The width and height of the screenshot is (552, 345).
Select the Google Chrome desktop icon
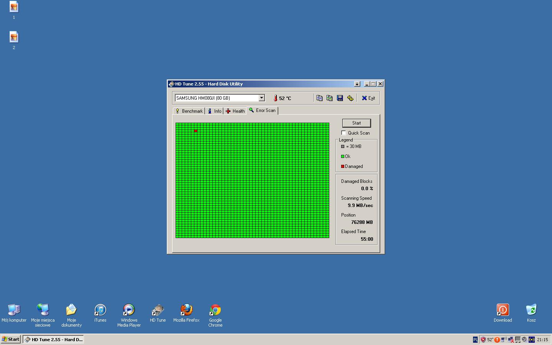[215, 315]
